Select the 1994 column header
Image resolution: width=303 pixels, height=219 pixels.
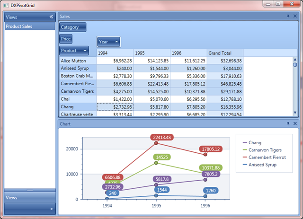coord(115,53)
